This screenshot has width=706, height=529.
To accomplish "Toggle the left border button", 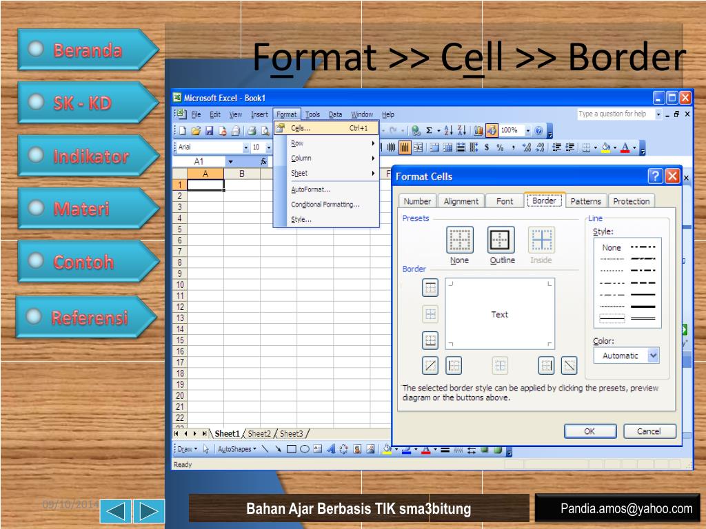I will pyautogui.click(x=454, y=365).
